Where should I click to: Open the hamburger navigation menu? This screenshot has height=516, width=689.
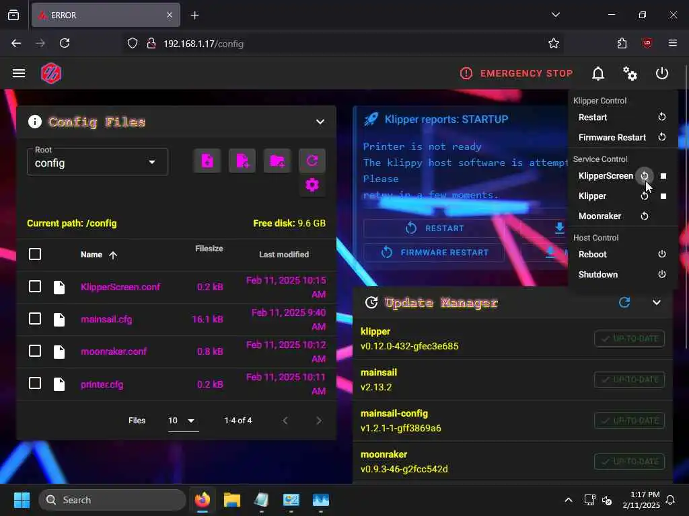click(x=18, y=73)
